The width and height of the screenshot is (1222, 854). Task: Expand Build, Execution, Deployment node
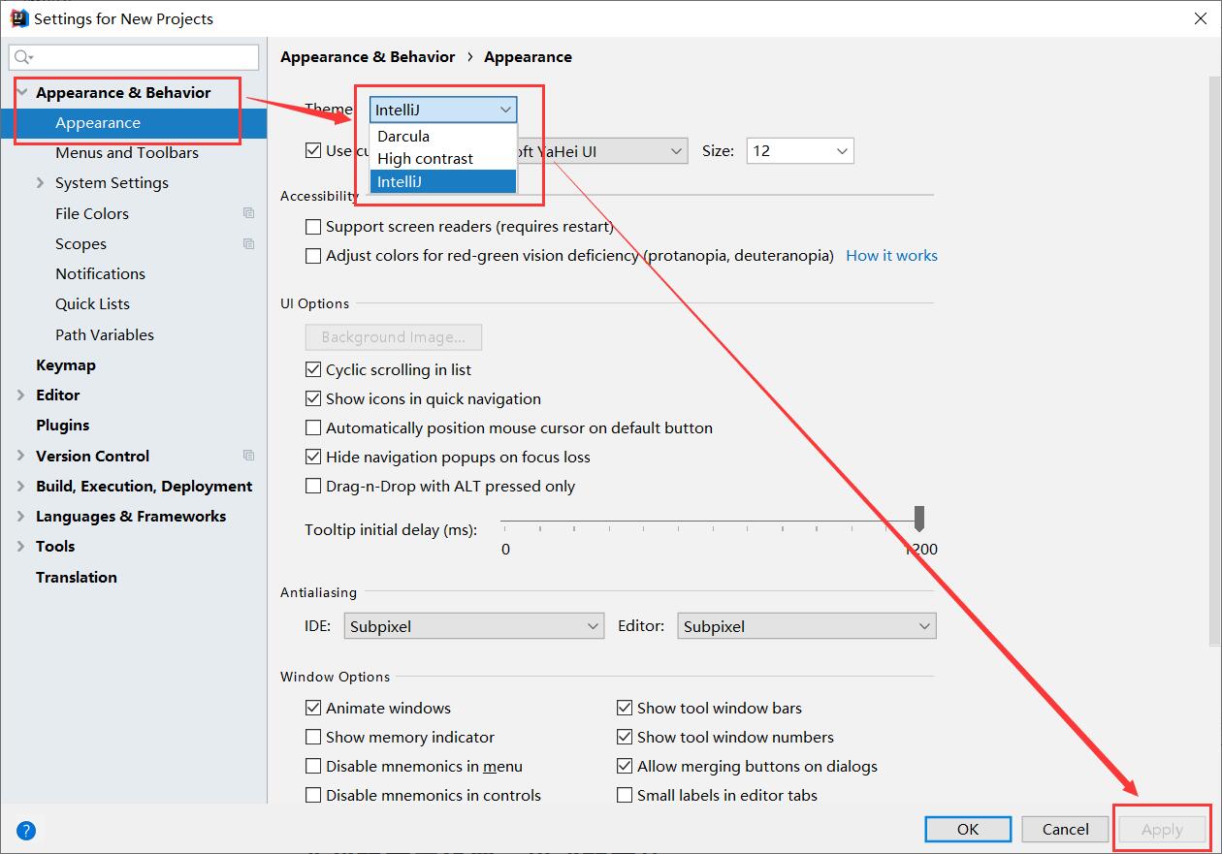click(x=21, y=486)
